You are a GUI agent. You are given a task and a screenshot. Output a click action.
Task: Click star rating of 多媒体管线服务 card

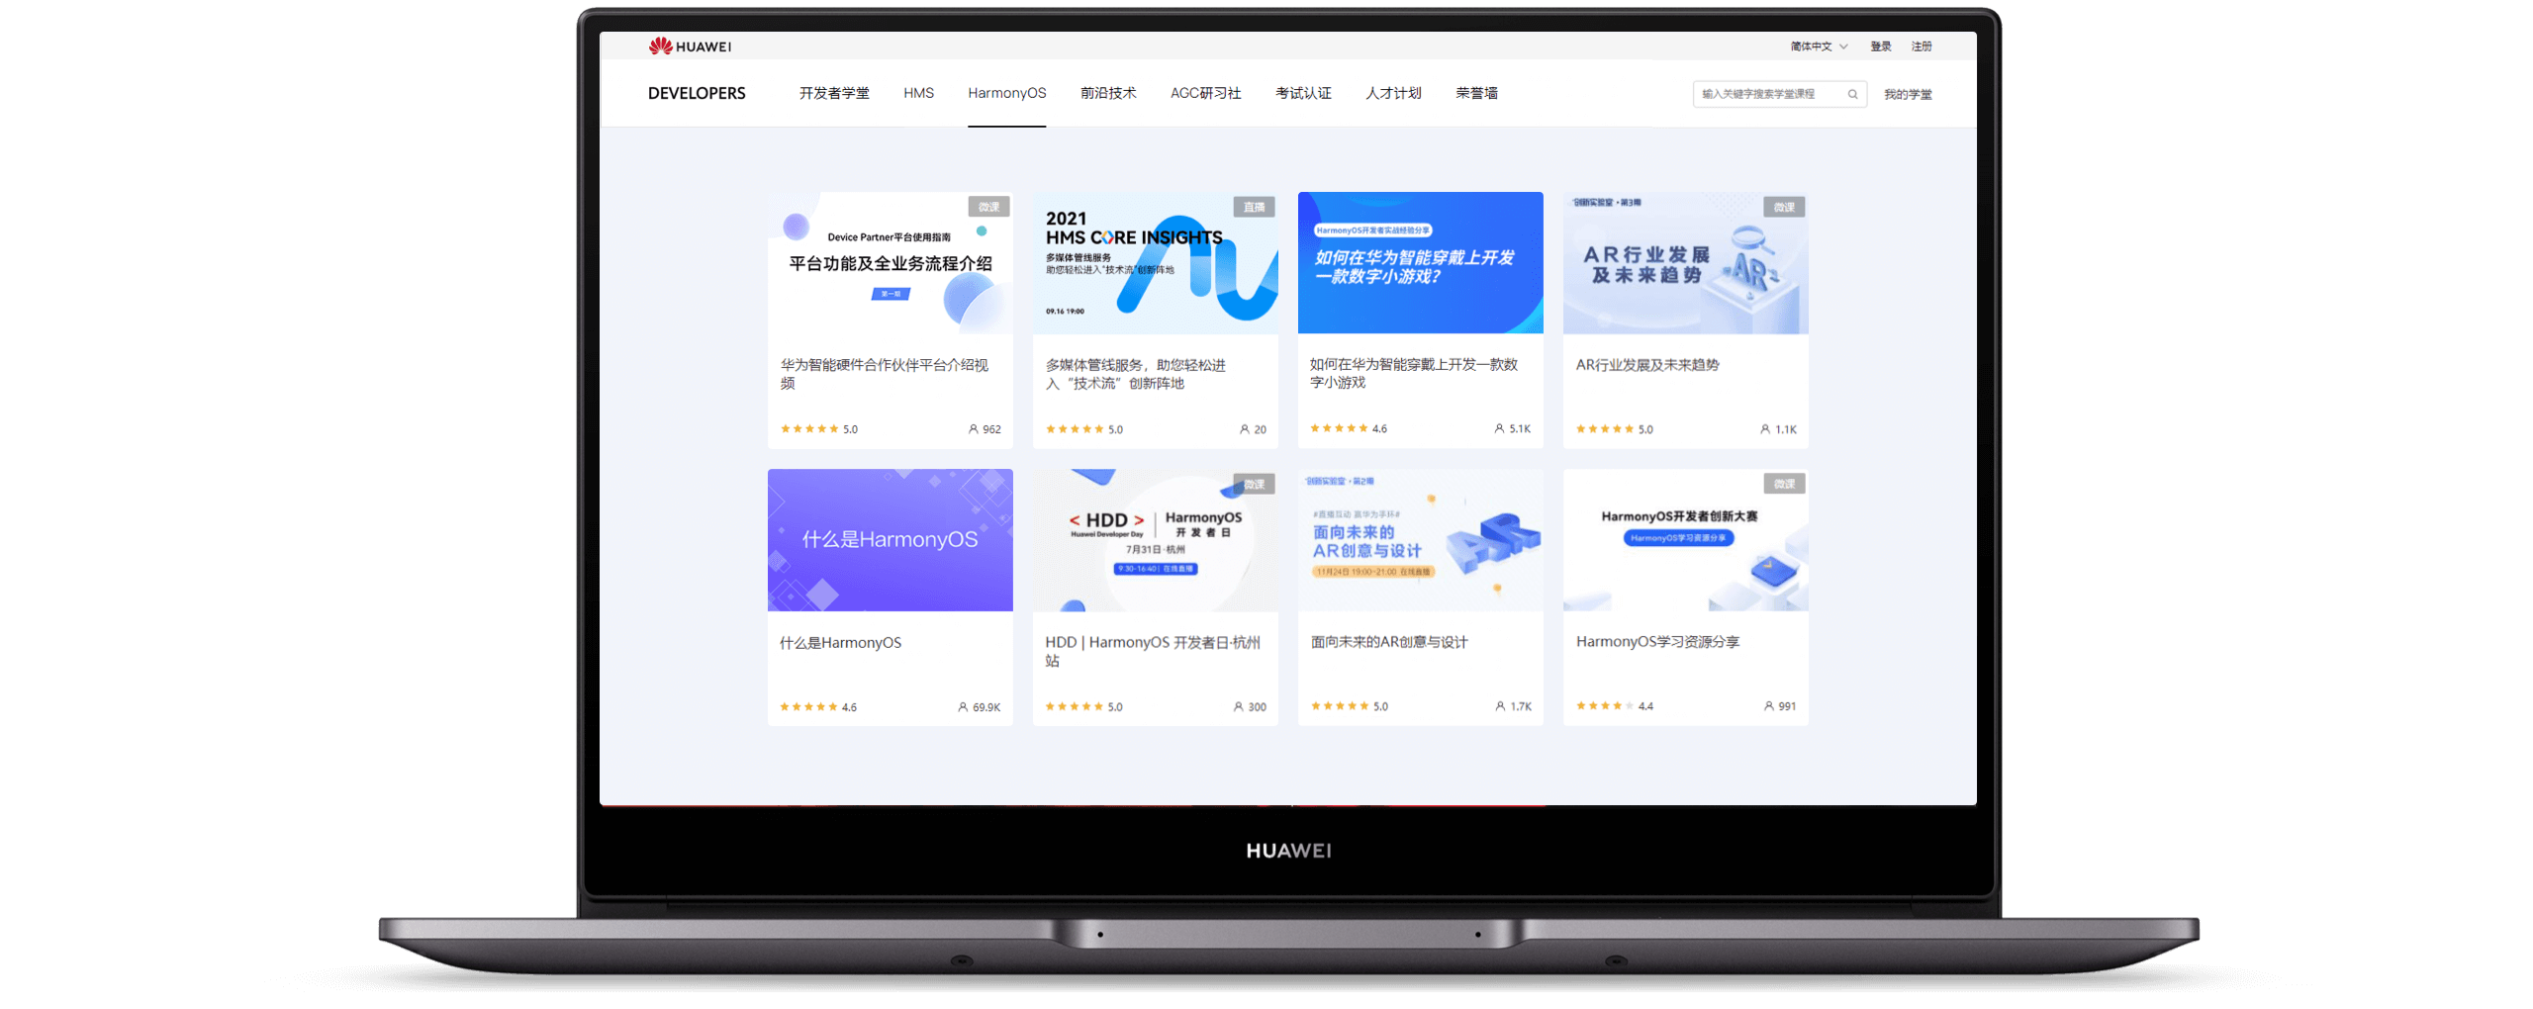1083,429
